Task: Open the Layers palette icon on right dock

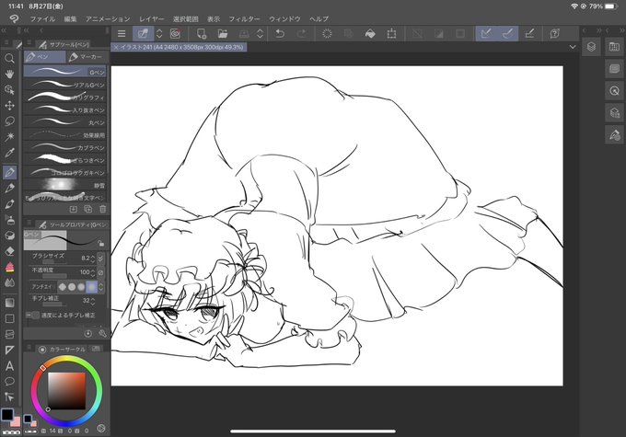Action: click(x=591, y=47)
